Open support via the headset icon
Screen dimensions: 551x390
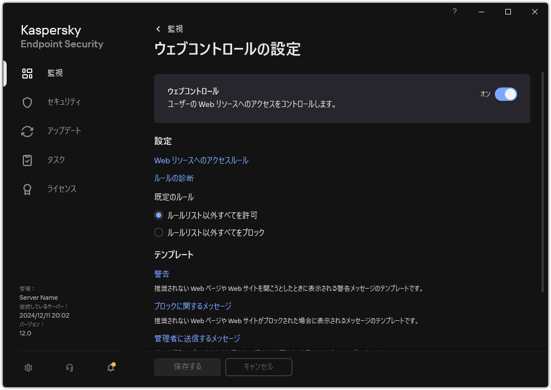click(70, 368)
